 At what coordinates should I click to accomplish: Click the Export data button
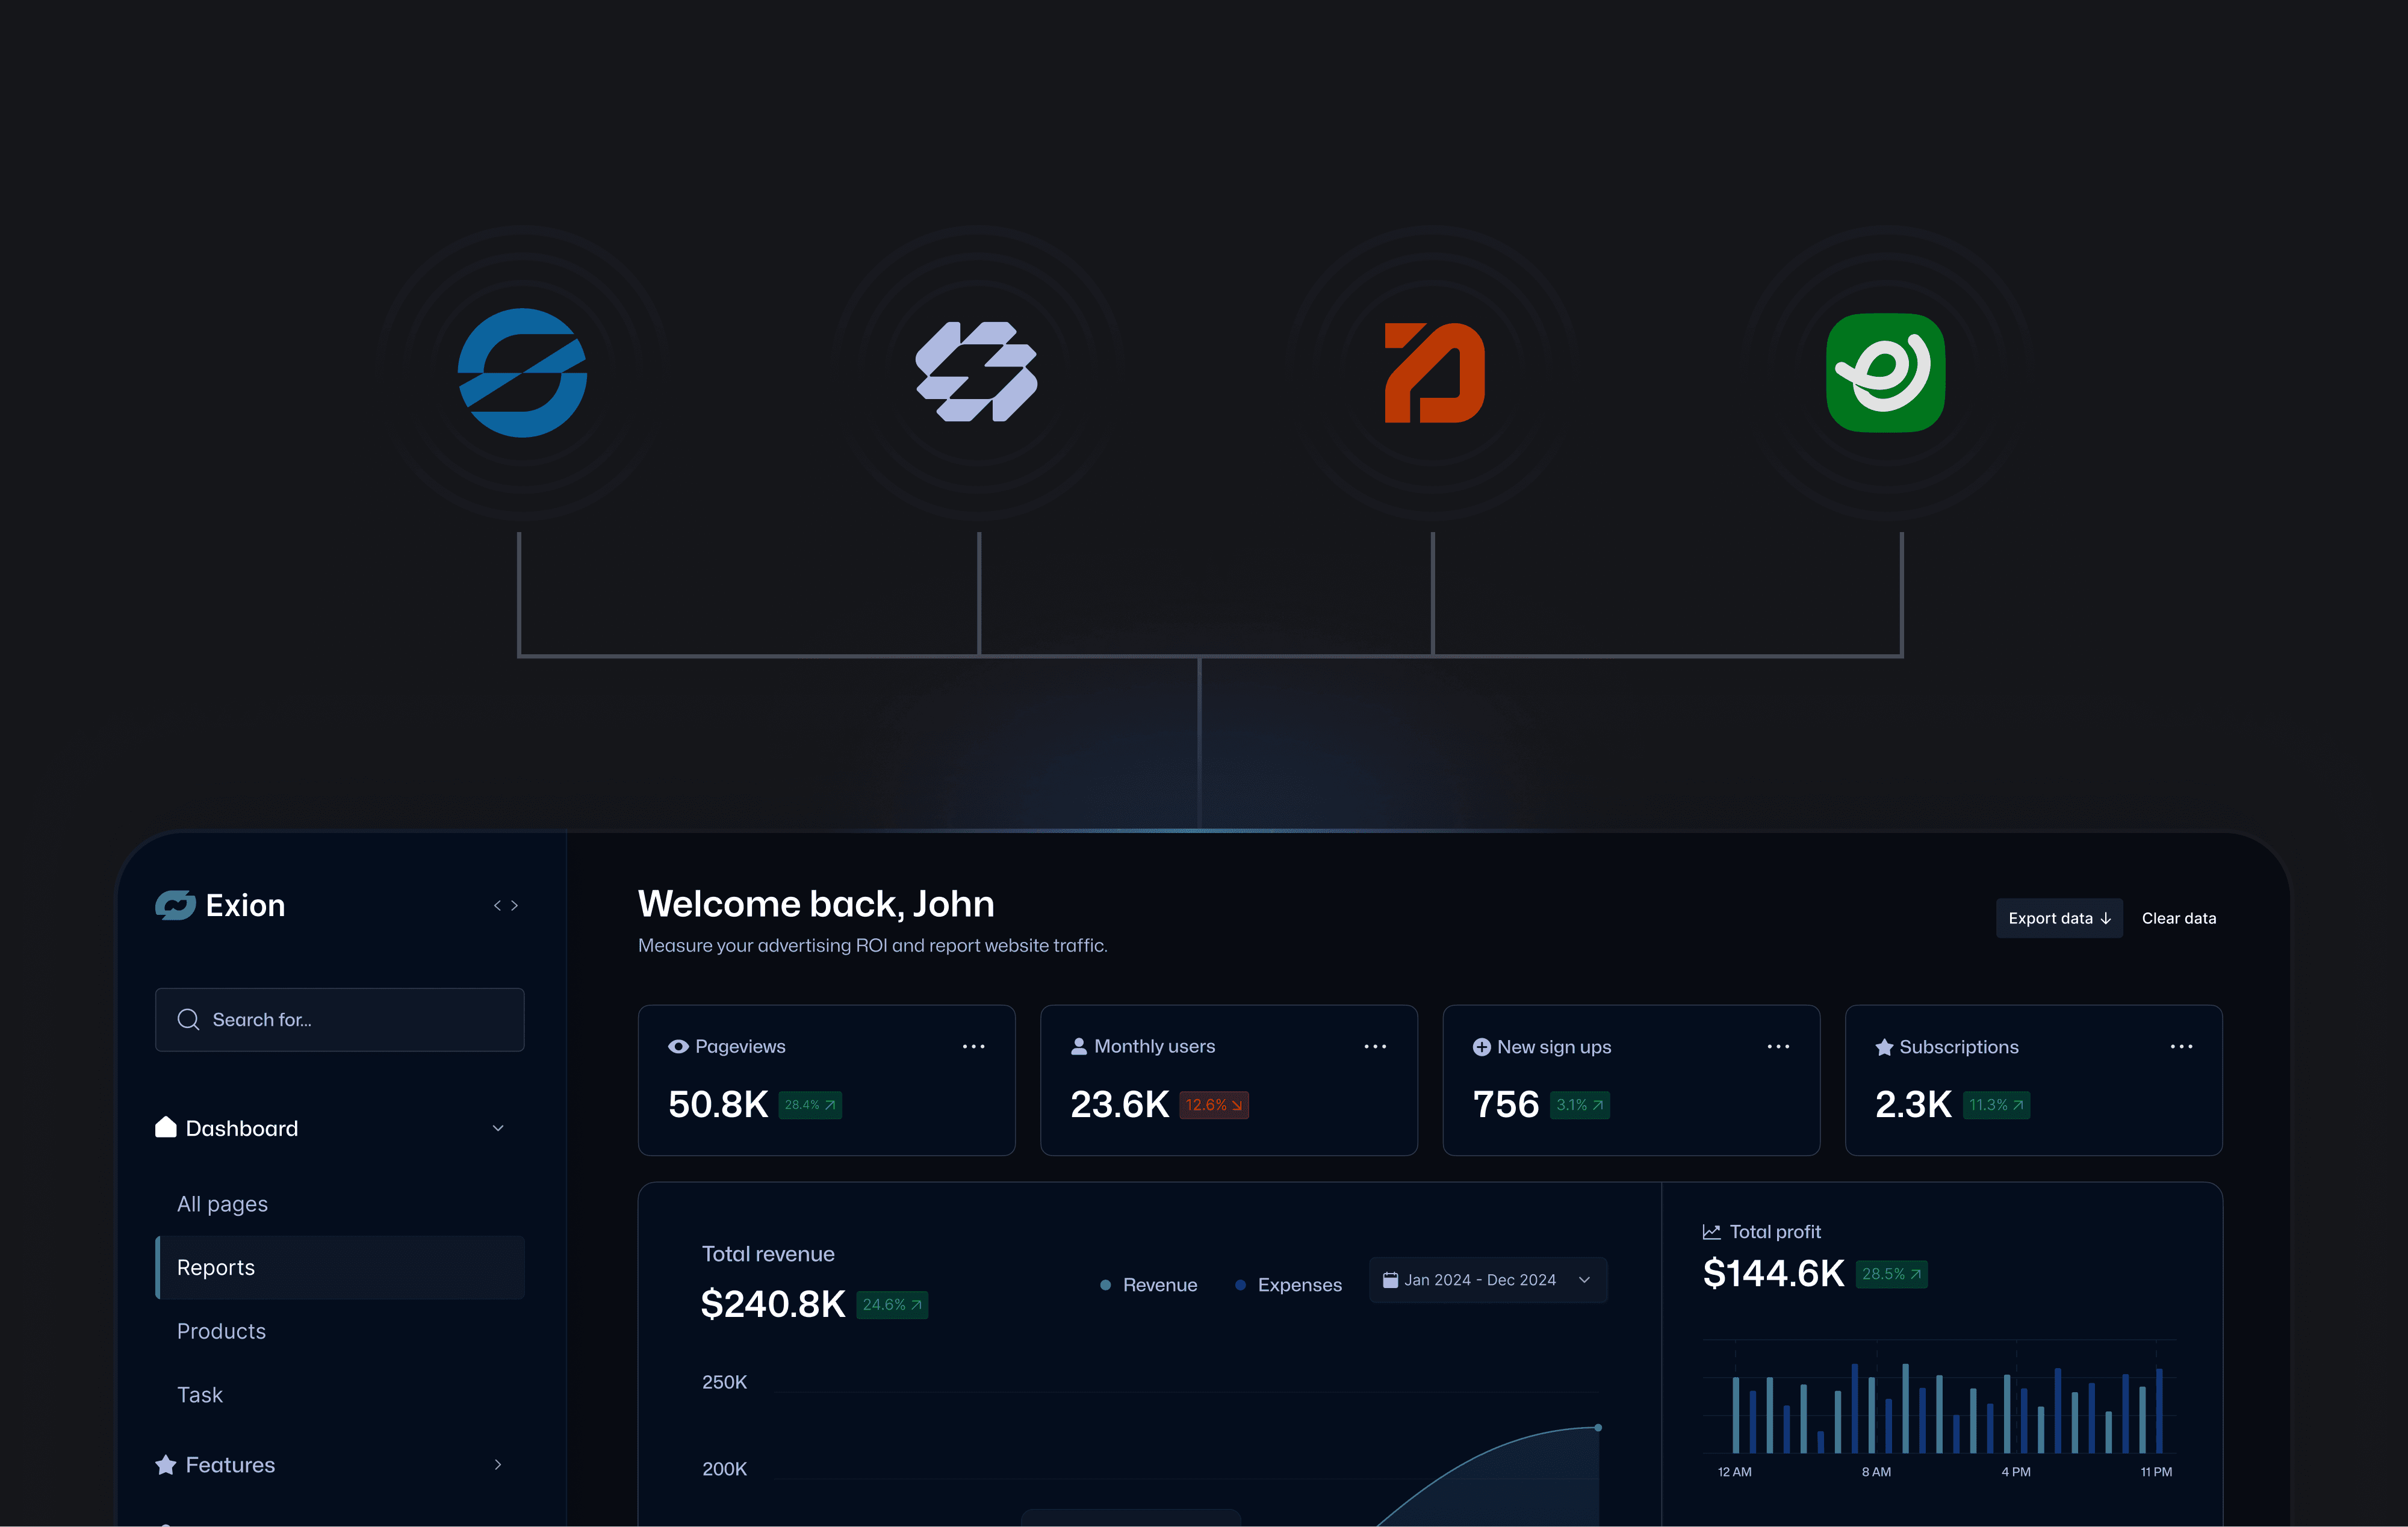click(2058, 918)
